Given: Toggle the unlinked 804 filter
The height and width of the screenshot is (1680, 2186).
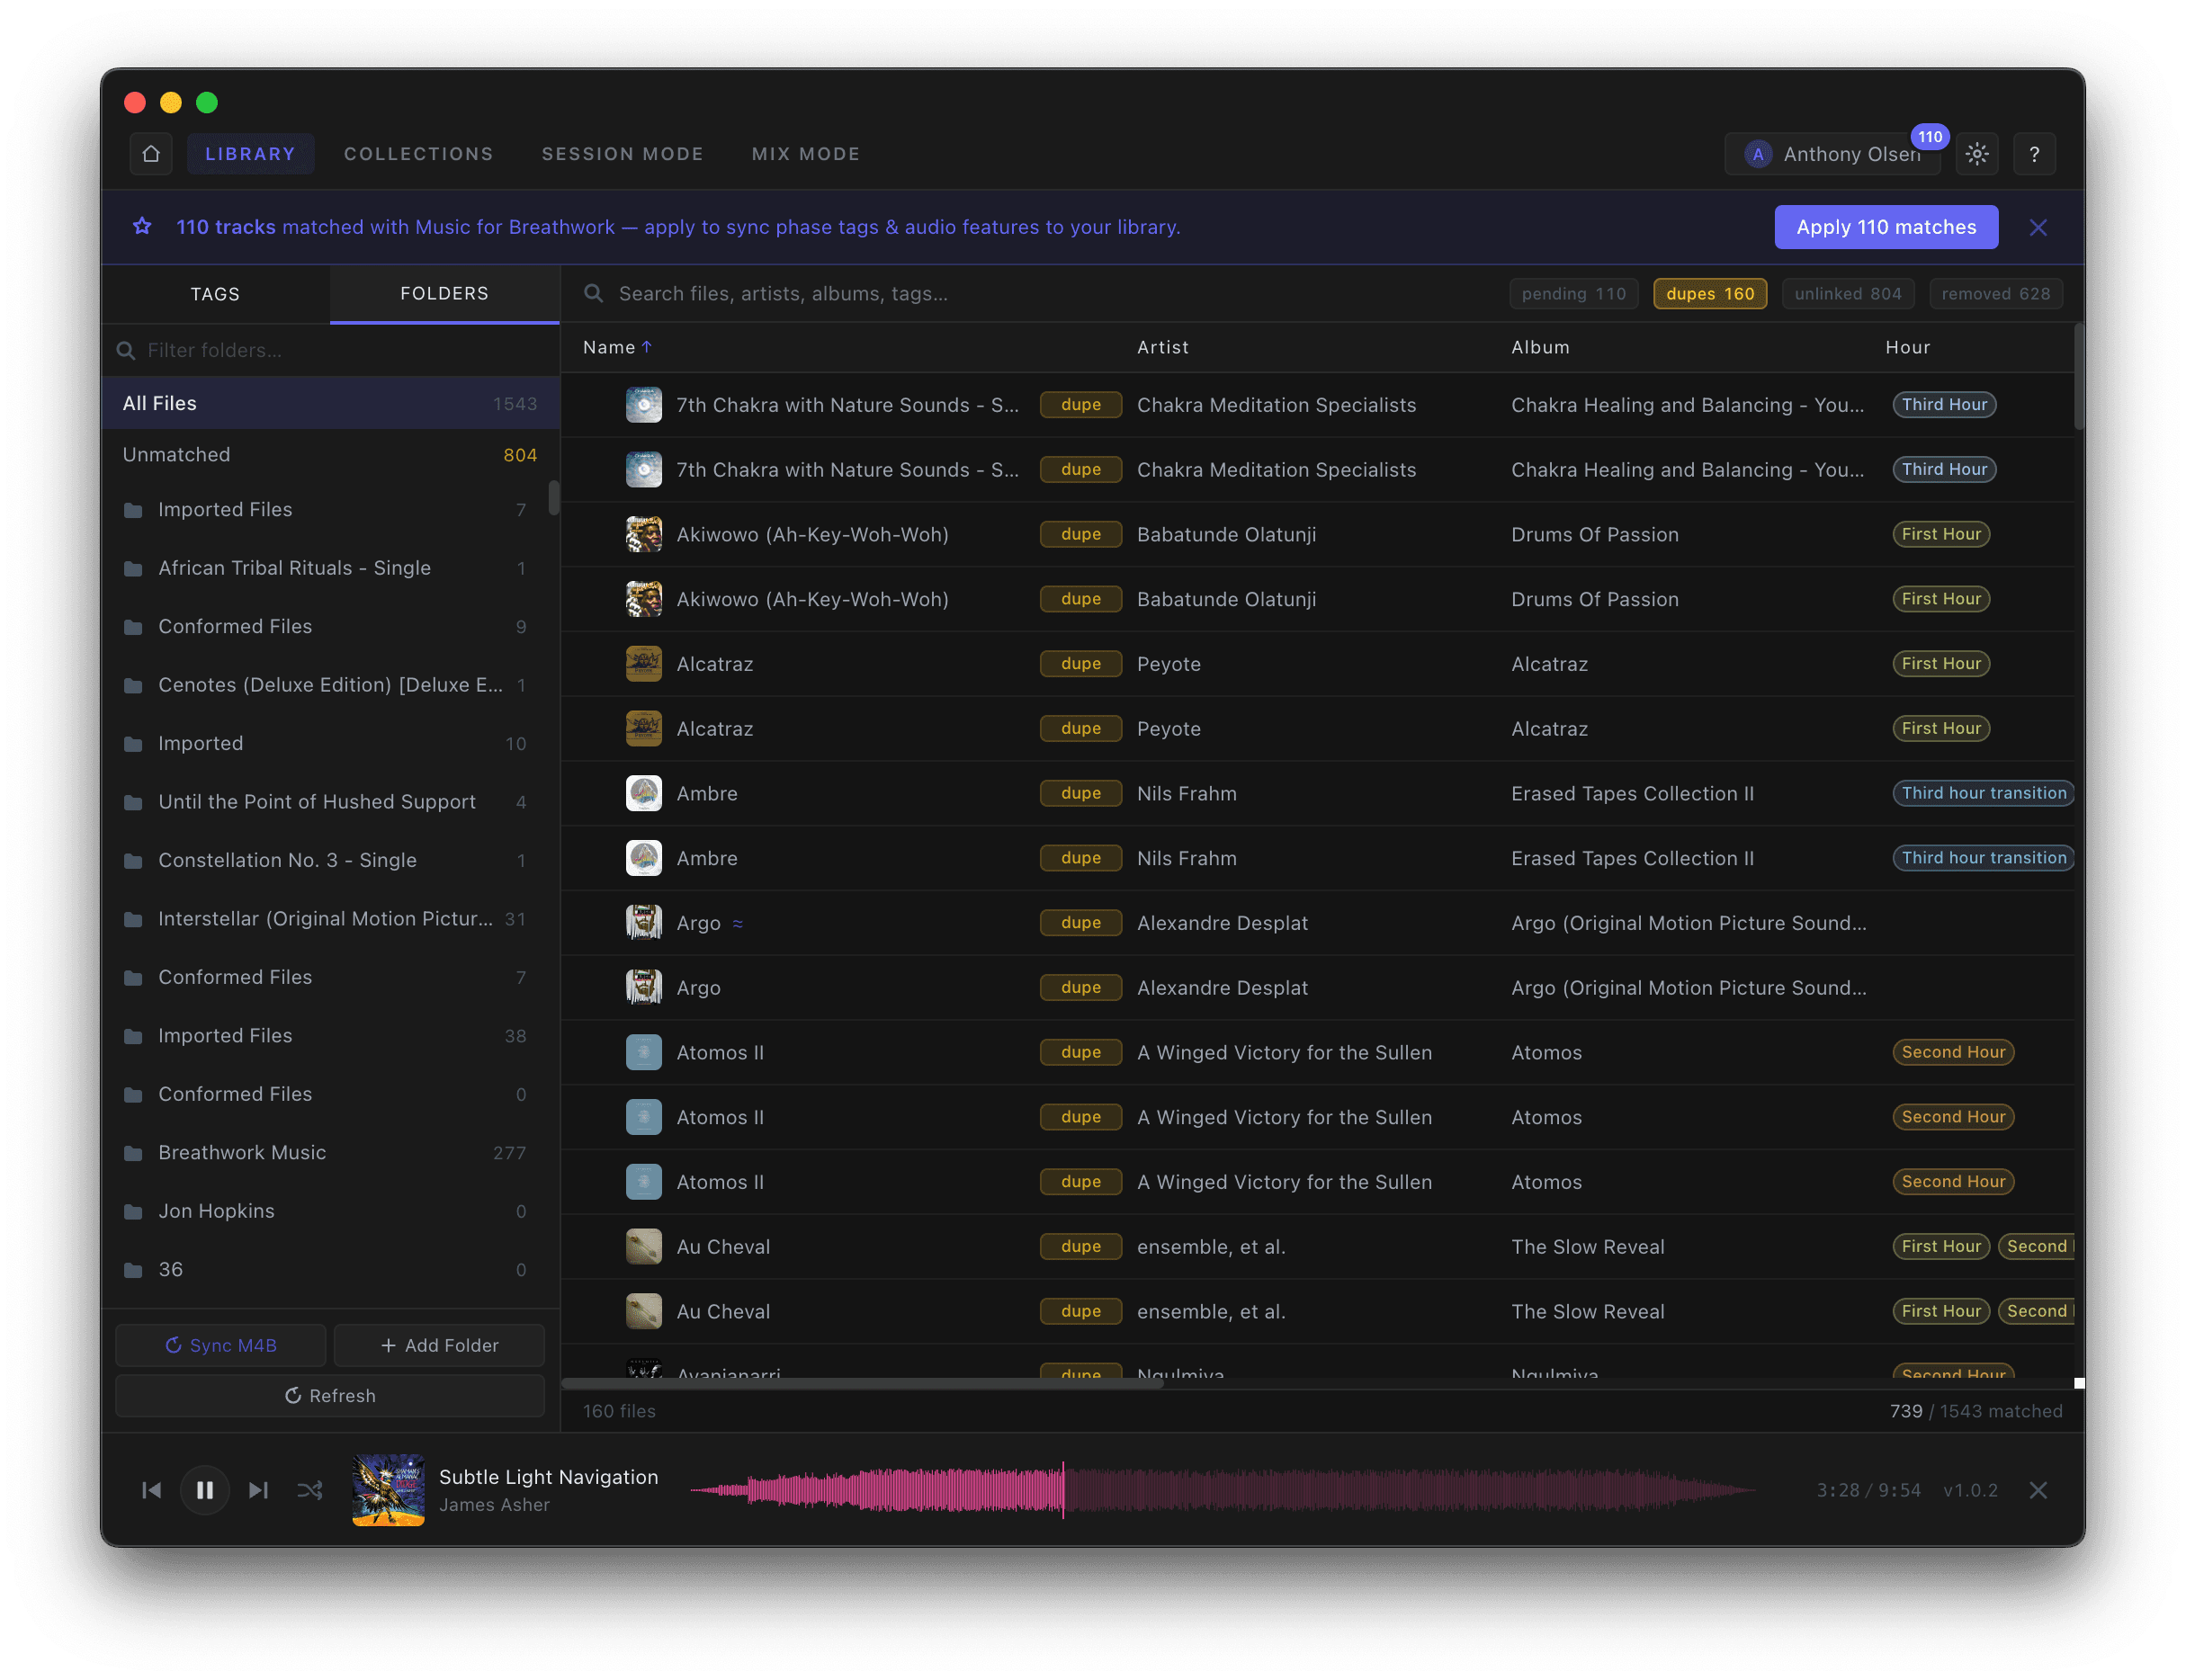Looking at the screenshot, I should click(1847, 293).
